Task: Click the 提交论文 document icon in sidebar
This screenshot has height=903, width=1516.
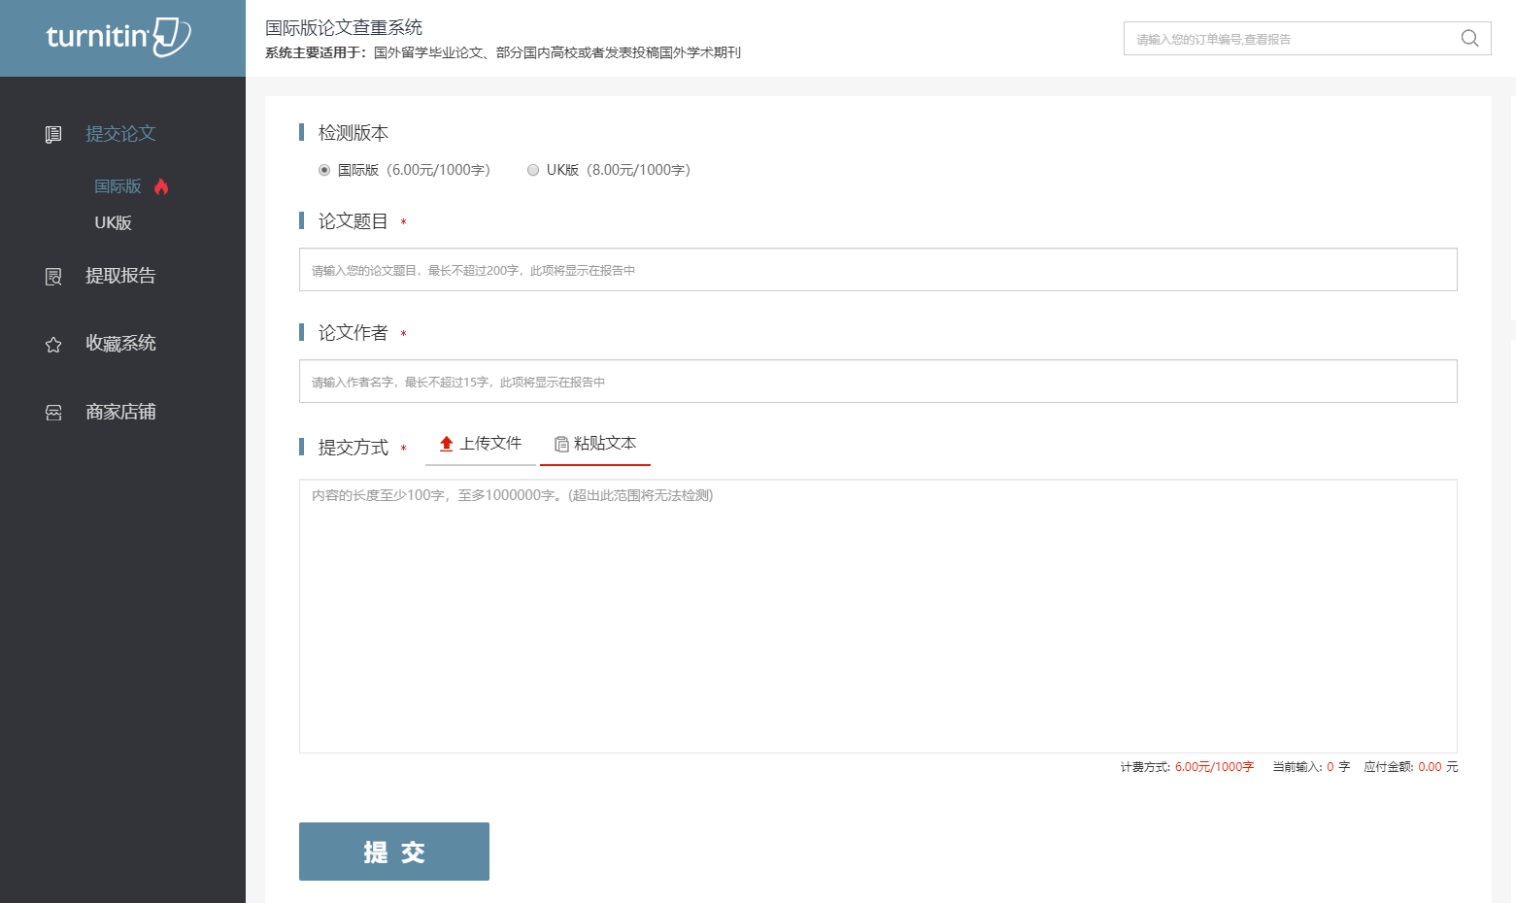Action: (53, 134)
